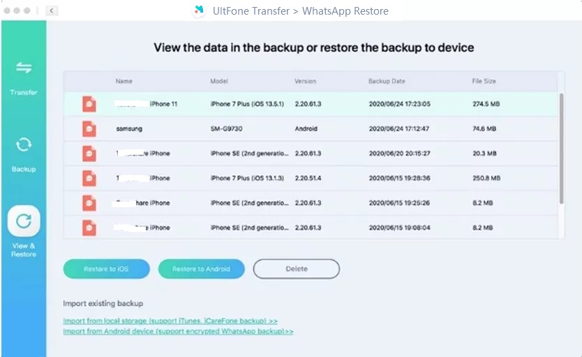
Task: Click the samsung backup file icon
Action: 89,129
